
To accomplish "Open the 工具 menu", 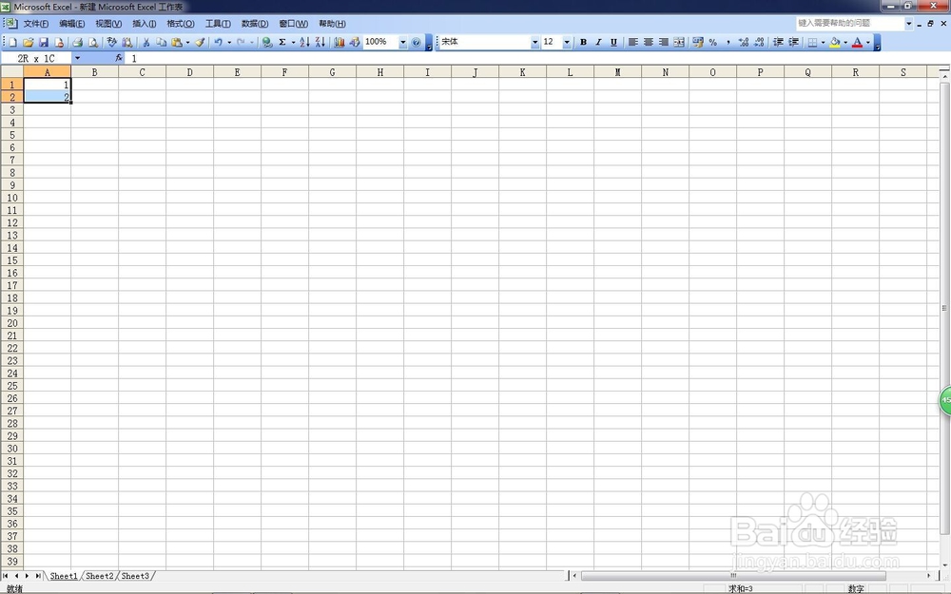I will (216, 24).
